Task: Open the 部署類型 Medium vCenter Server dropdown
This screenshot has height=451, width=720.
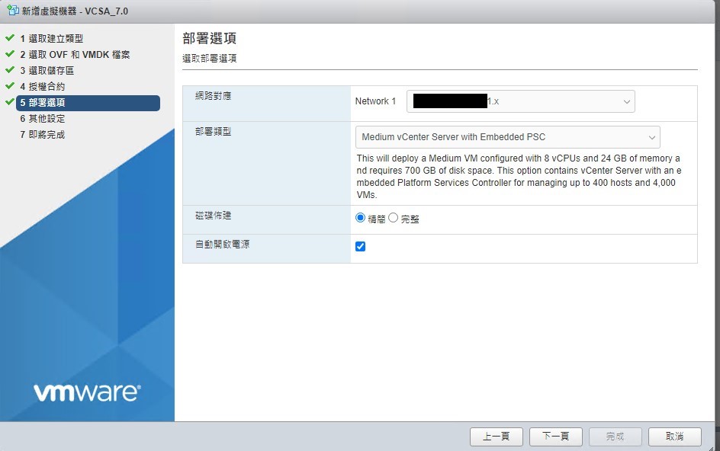Action: (508, 137)
